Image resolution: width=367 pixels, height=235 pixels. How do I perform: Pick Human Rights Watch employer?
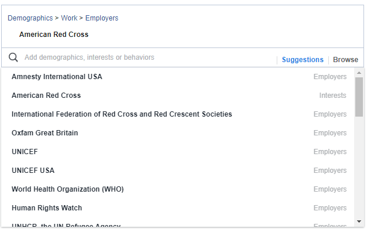coord(179,208)
